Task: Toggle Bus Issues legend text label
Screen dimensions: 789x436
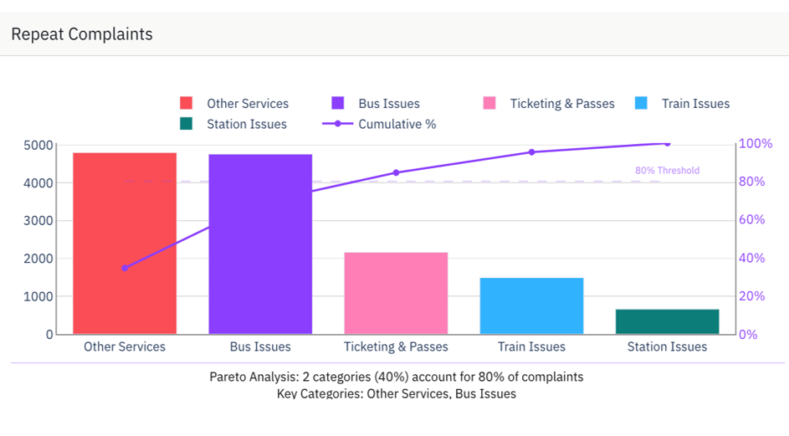Action: click(389, 104)
